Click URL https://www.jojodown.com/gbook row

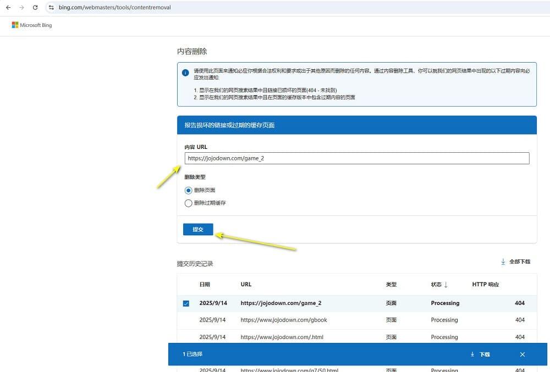[284, 320]
